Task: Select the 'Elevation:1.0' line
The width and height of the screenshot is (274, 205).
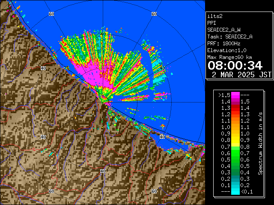Action: click(227, 50)
